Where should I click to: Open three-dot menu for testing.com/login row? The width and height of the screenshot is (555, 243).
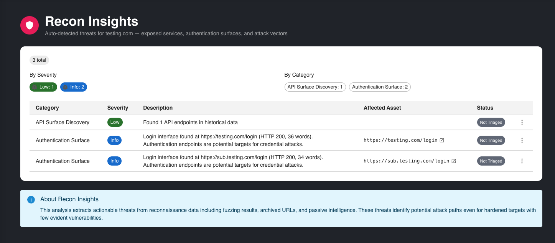522,140
